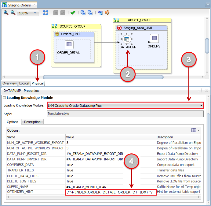
Task: Select the ORDER_DETAIL source table node
Action: click(x=69, y=45)
